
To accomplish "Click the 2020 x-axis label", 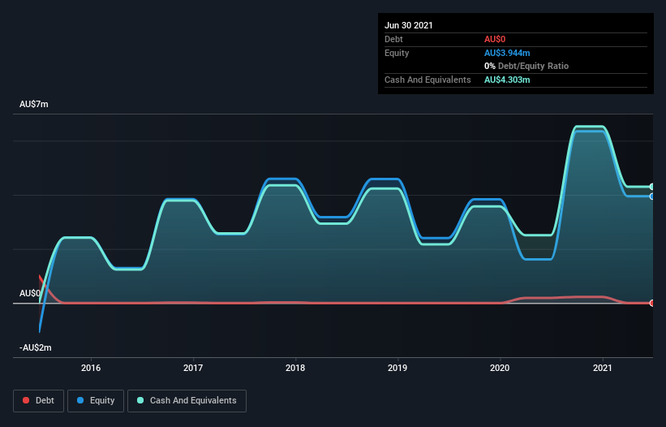I will pyautogui.click(x=500, y=368).
